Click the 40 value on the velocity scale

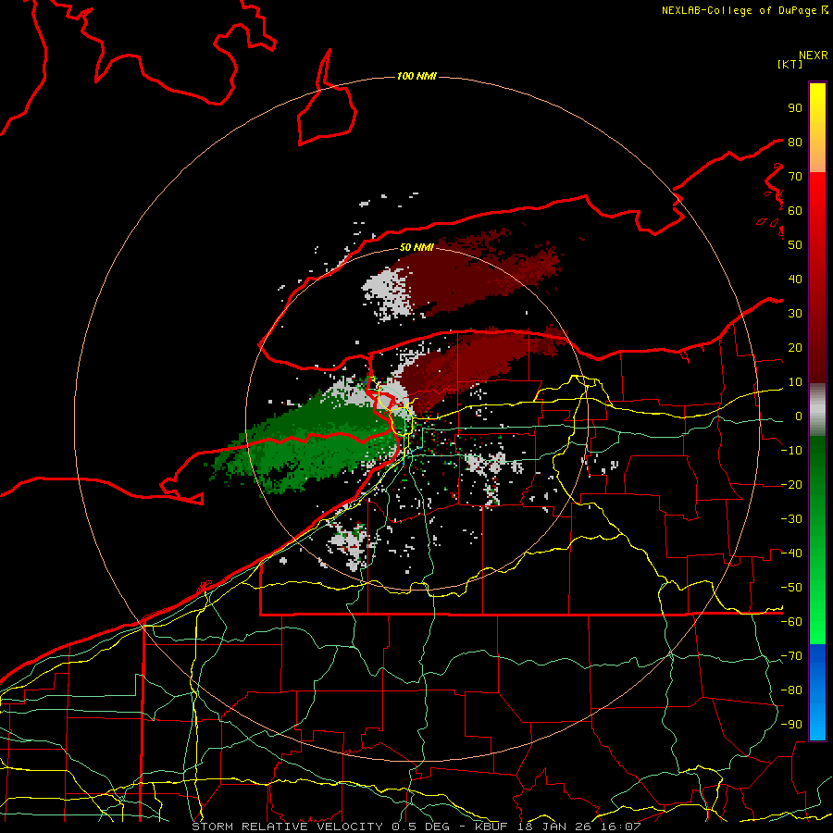(x=795, y=280)
